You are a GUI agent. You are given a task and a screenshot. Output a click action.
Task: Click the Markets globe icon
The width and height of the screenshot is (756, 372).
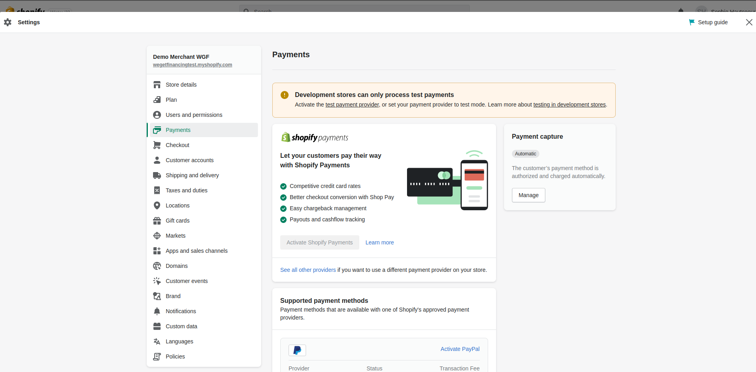click(157, 236)
